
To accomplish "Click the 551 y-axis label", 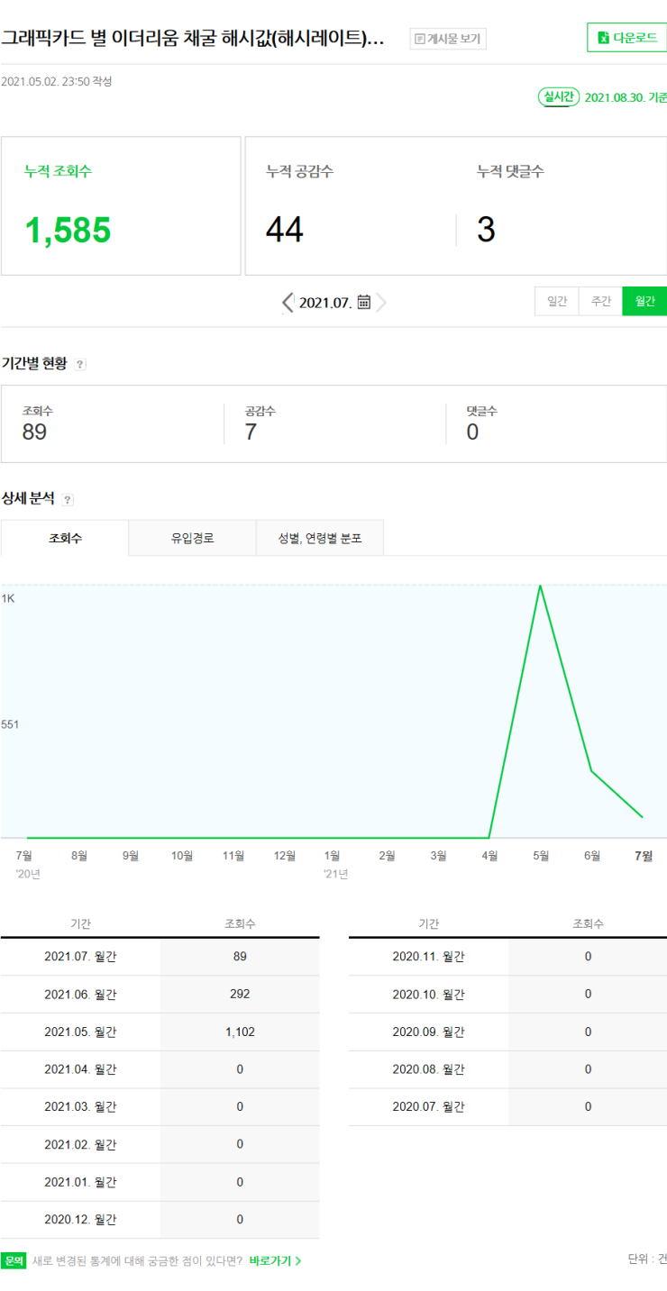I will click(x=10, y=724).
